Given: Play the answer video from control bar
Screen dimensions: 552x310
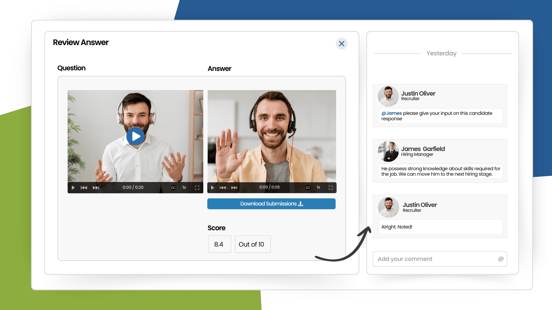Looking at the screenshot, I should coord(212,188).
